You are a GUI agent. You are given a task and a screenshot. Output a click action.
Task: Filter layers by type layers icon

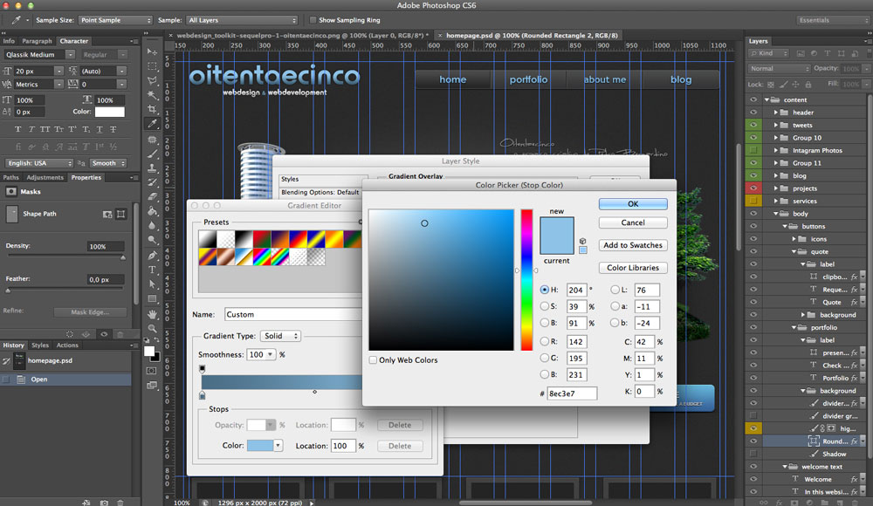(x=828, y=53)
